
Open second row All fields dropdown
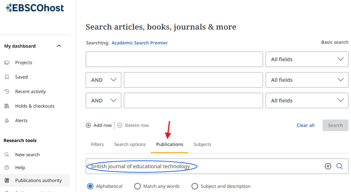(x=307, y=80)
